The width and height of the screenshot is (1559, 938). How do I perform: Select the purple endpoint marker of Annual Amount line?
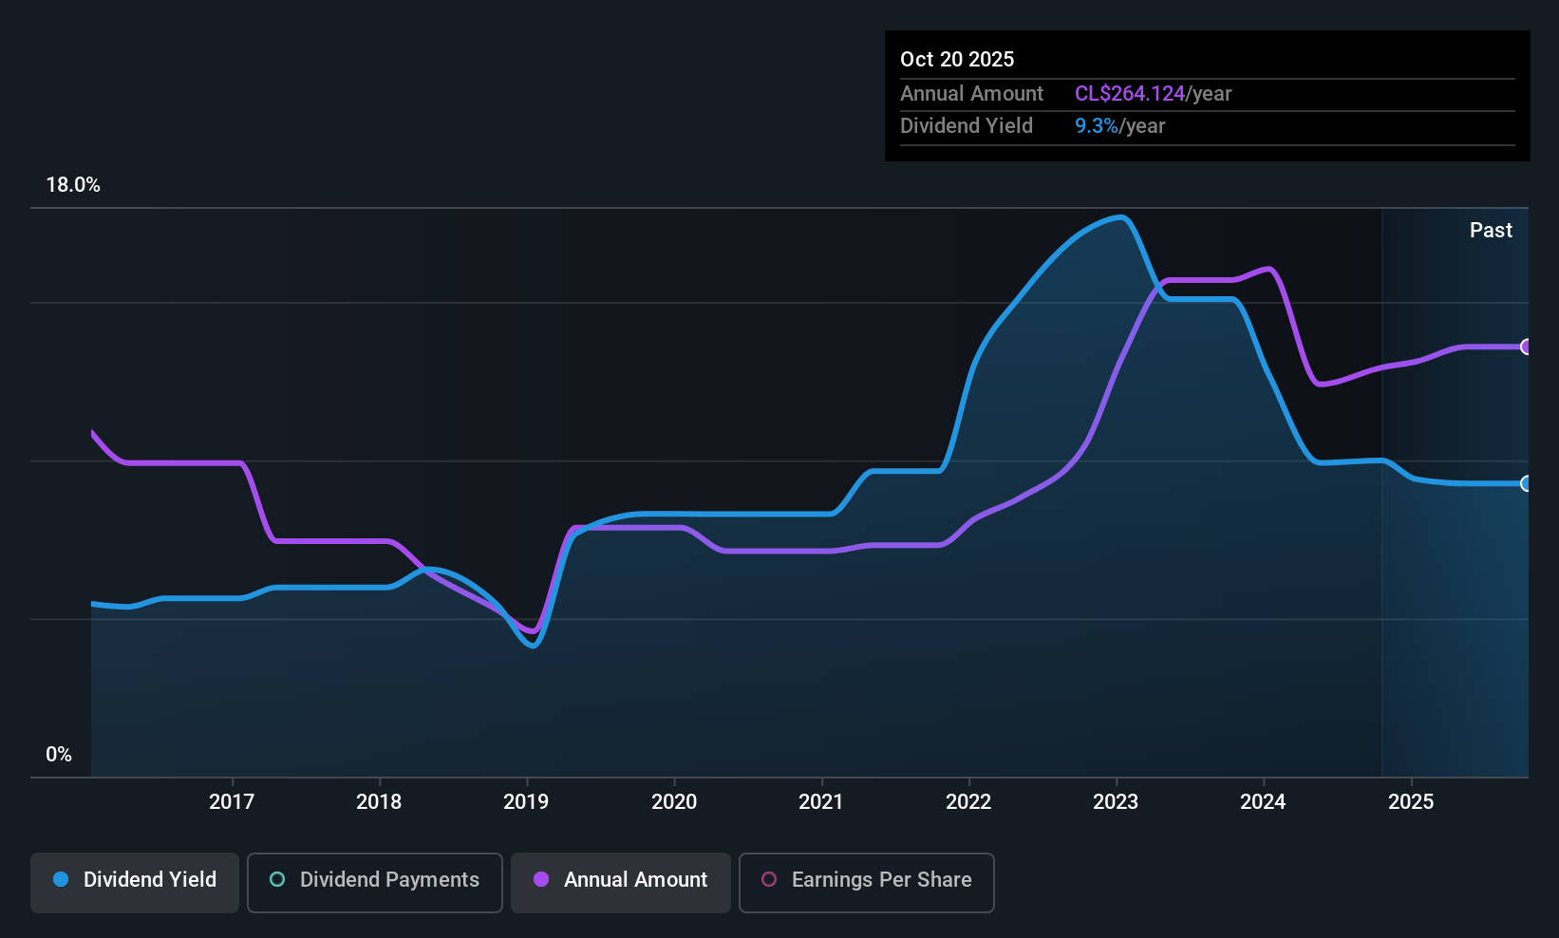(1526, 347)
